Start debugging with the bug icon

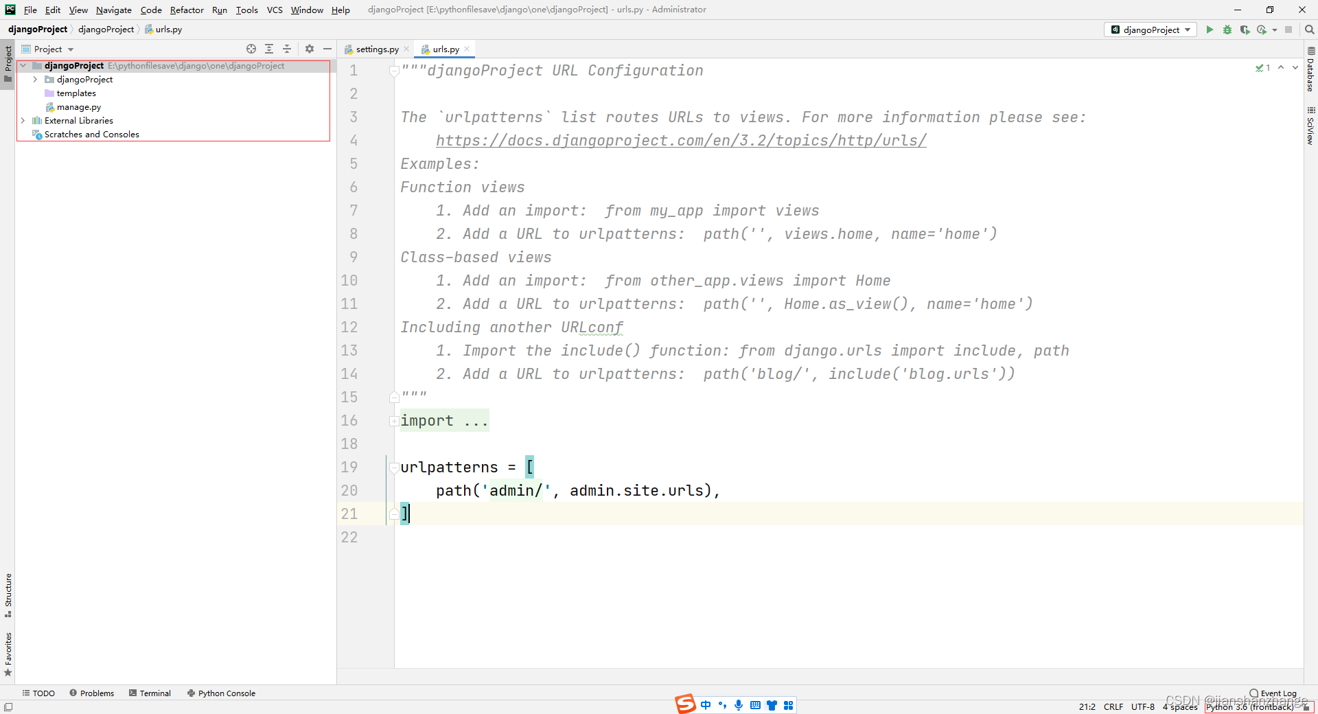(x=1227, y=30)
